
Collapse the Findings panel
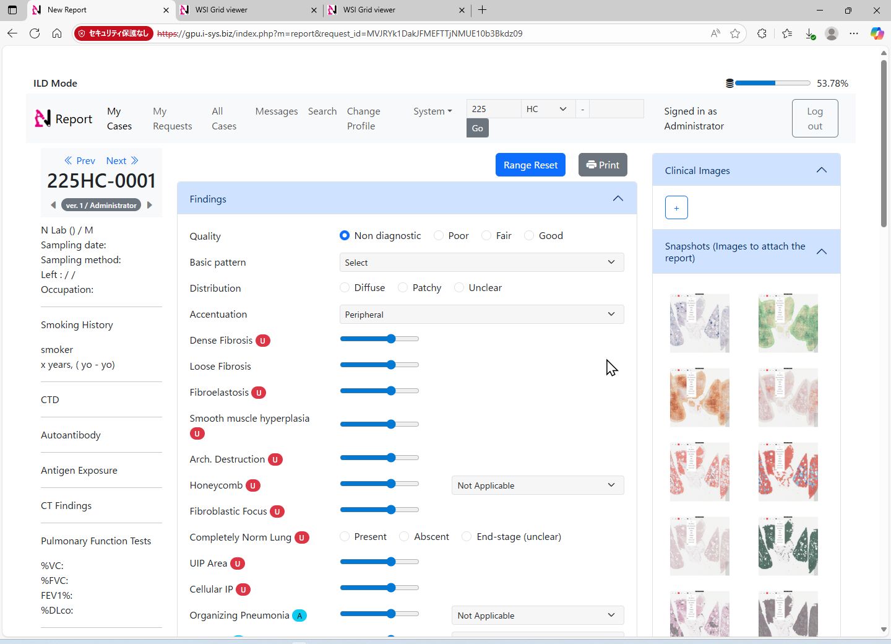pos(618,199)
